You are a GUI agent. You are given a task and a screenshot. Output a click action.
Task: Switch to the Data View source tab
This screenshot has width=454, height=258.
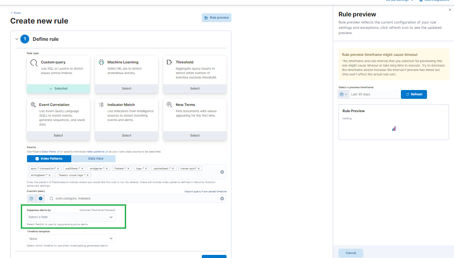(96, 158)
